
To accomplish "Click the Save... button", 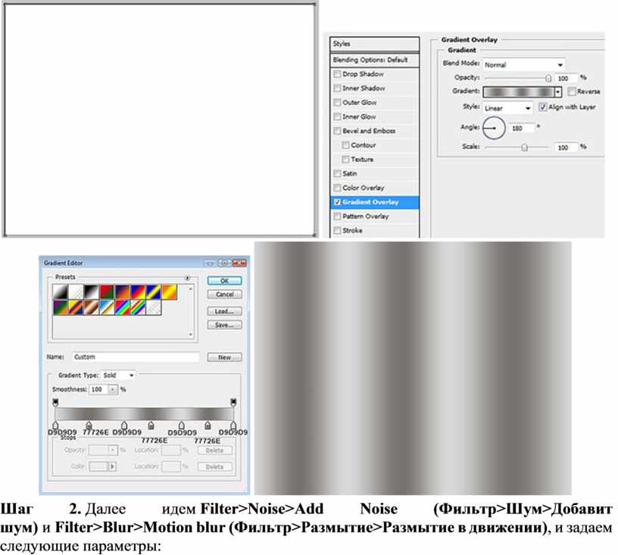I will (x=224, y=325).
